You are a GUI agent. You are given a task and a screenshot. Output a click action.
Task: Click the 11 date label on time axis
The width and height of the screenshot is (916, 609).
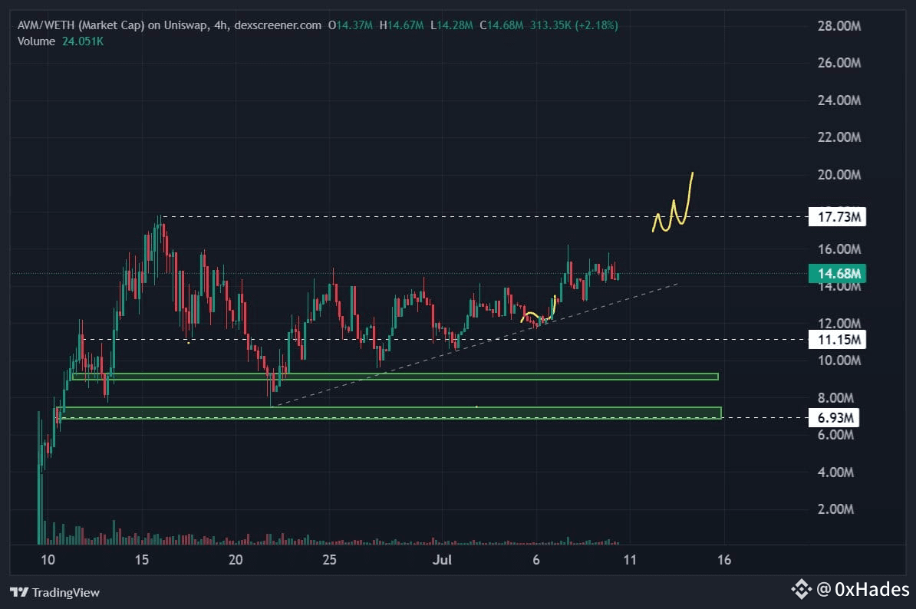pyautogui.click(x=630, y=560)
